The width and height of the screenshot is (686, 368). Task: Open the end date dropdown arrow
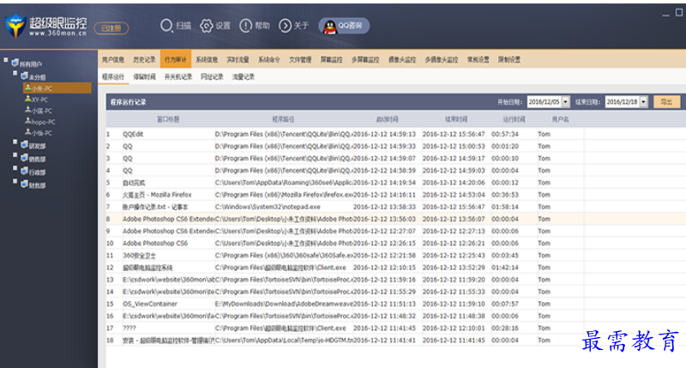644,102
